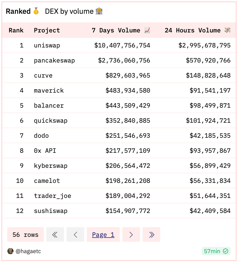Go to first page double-left arrows
This screenshot has height=263, width=239.
(55, 235)
